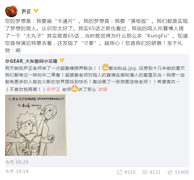Click the @尹正 mention in reposted text
The height and width of the screenshot is (180, 194).
53,89
